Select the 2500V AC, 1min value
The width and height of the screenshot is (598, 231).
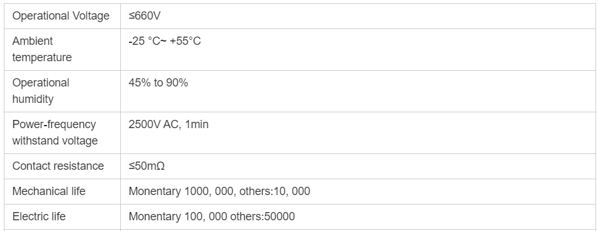168,124
